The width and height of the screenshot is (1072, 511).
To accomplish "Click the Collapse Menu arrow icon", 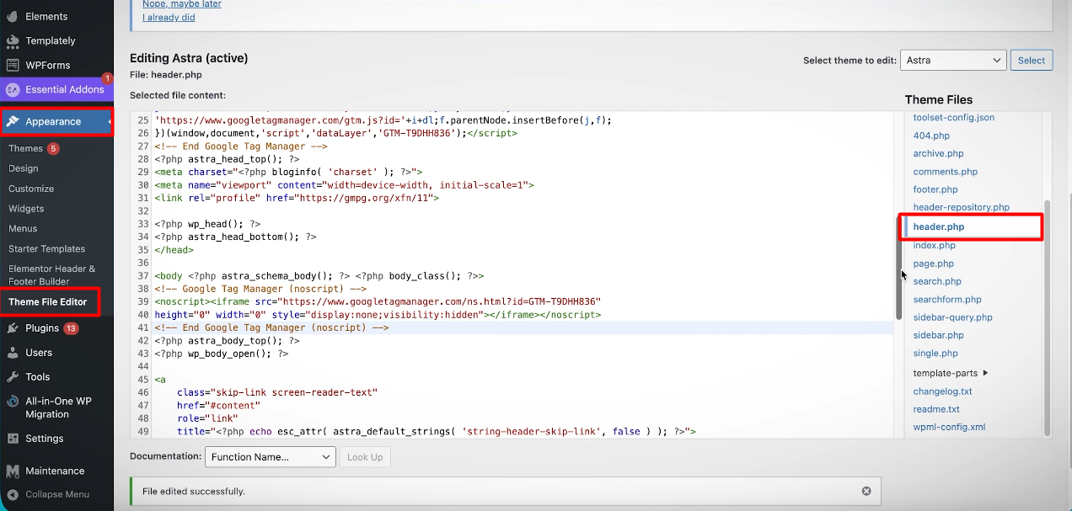I will pyautogui.click(x=13, y=494).
